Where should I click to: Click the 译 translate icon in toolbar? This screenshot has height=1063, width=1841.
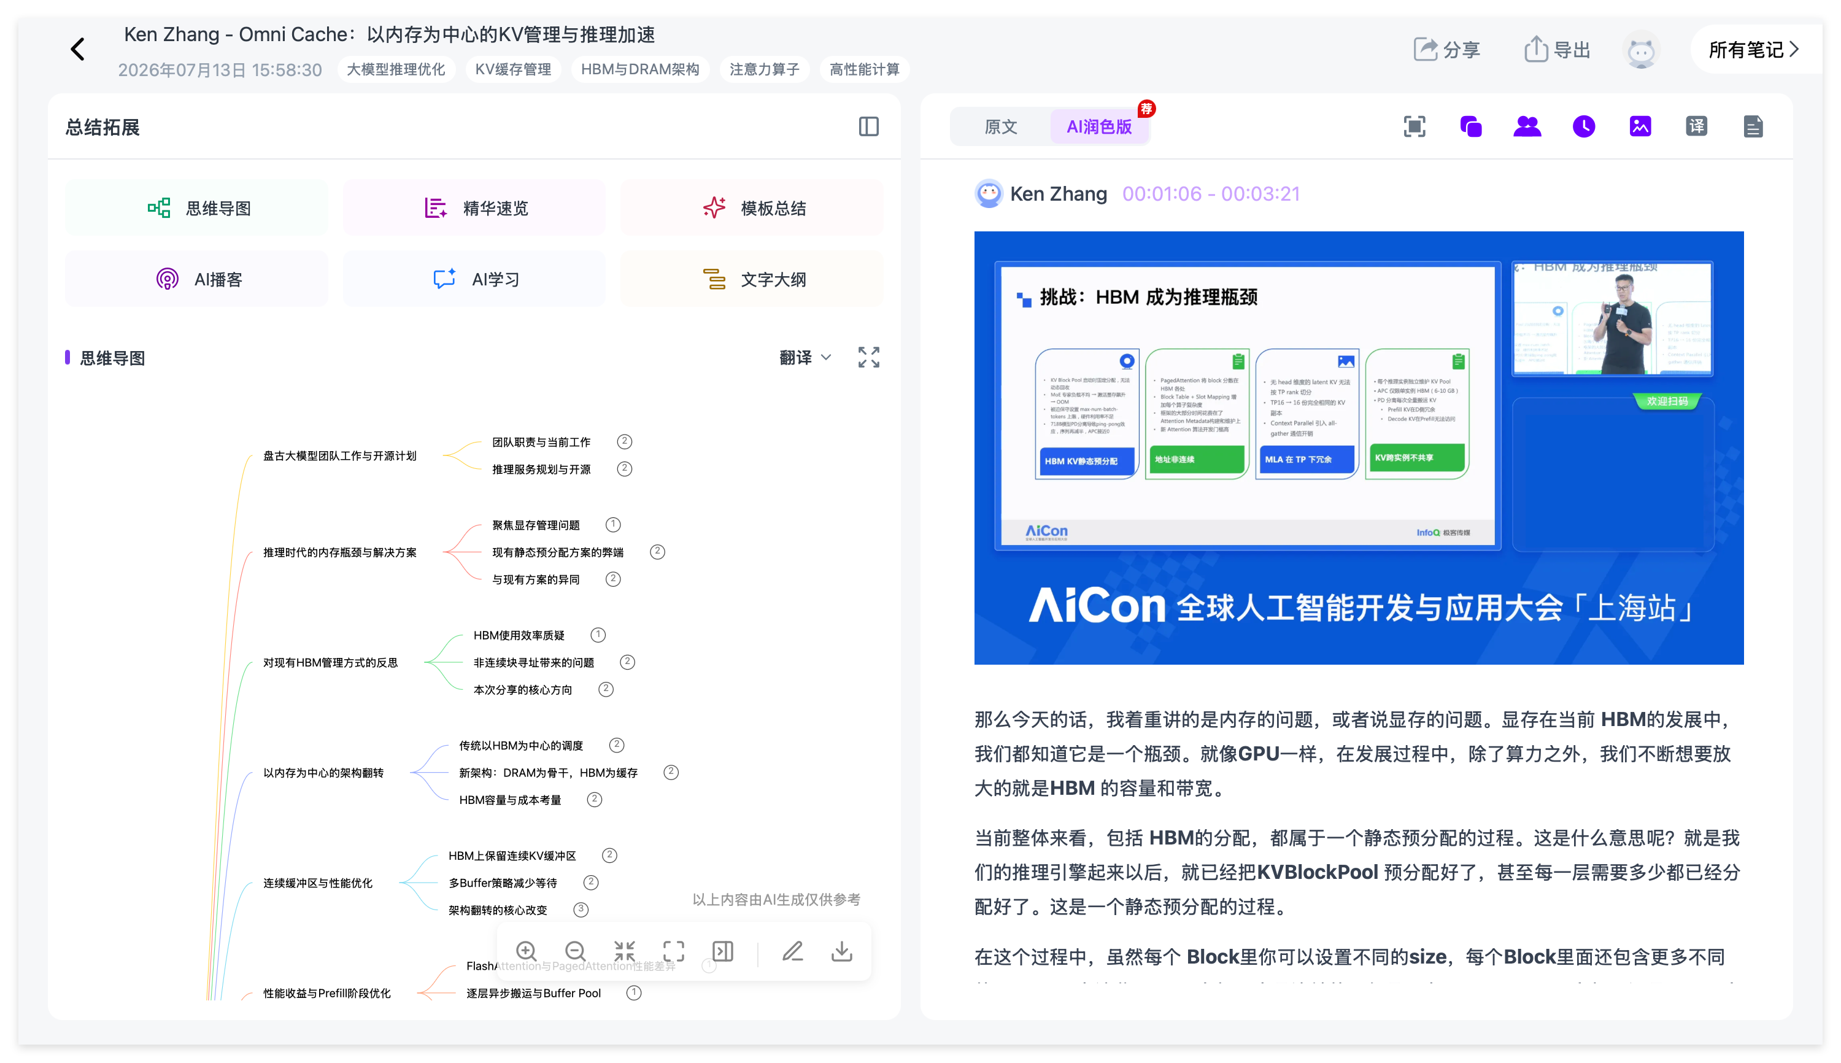click(x=1696, y=127)
